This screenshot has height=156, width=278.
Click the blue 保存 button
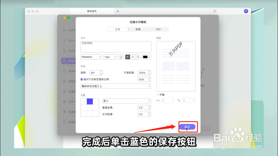point(187,127)
